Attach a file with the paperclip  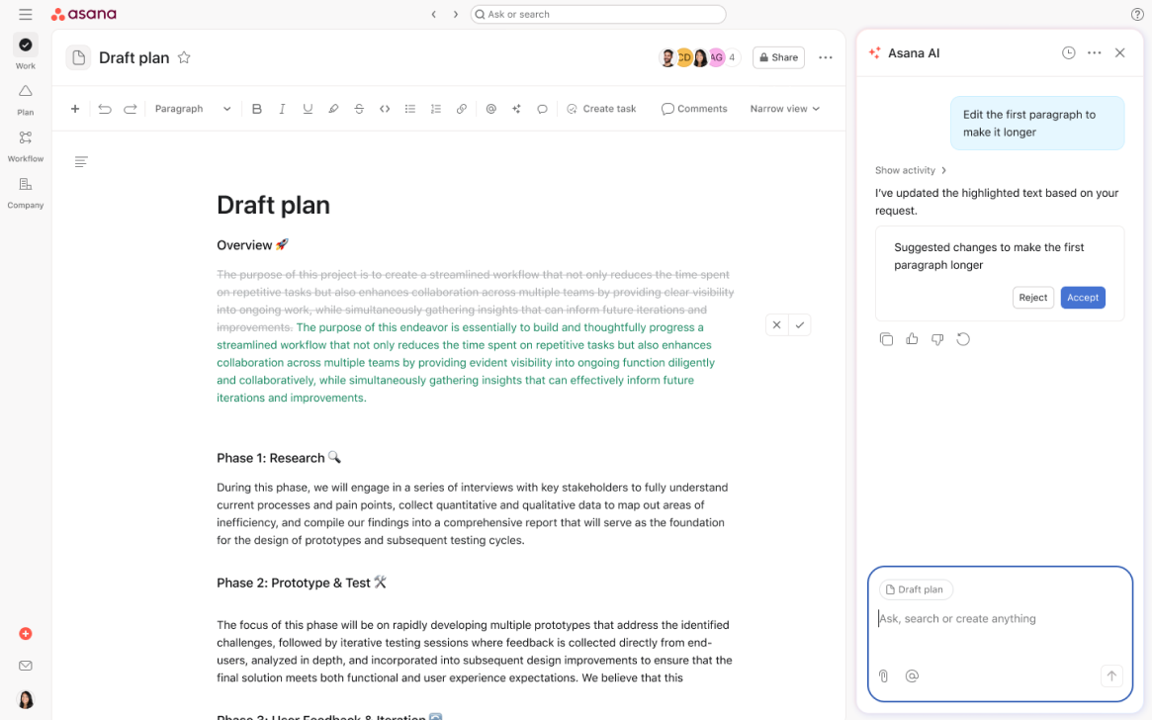coord(883,675)
